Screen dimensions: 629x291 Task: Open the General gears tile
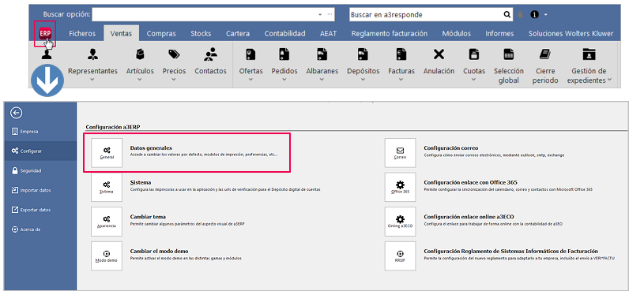click(x=107, y=152)
